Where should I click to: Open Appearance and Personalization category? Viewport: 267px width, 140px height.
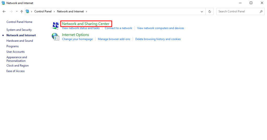[17, 59]
